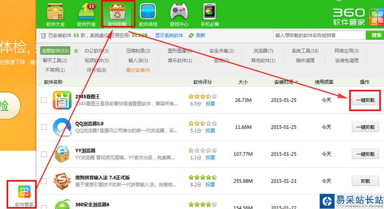Viewport: 384px width, 209px height.
Task: Click the 使用频率 column header
Action: (324, 82)
